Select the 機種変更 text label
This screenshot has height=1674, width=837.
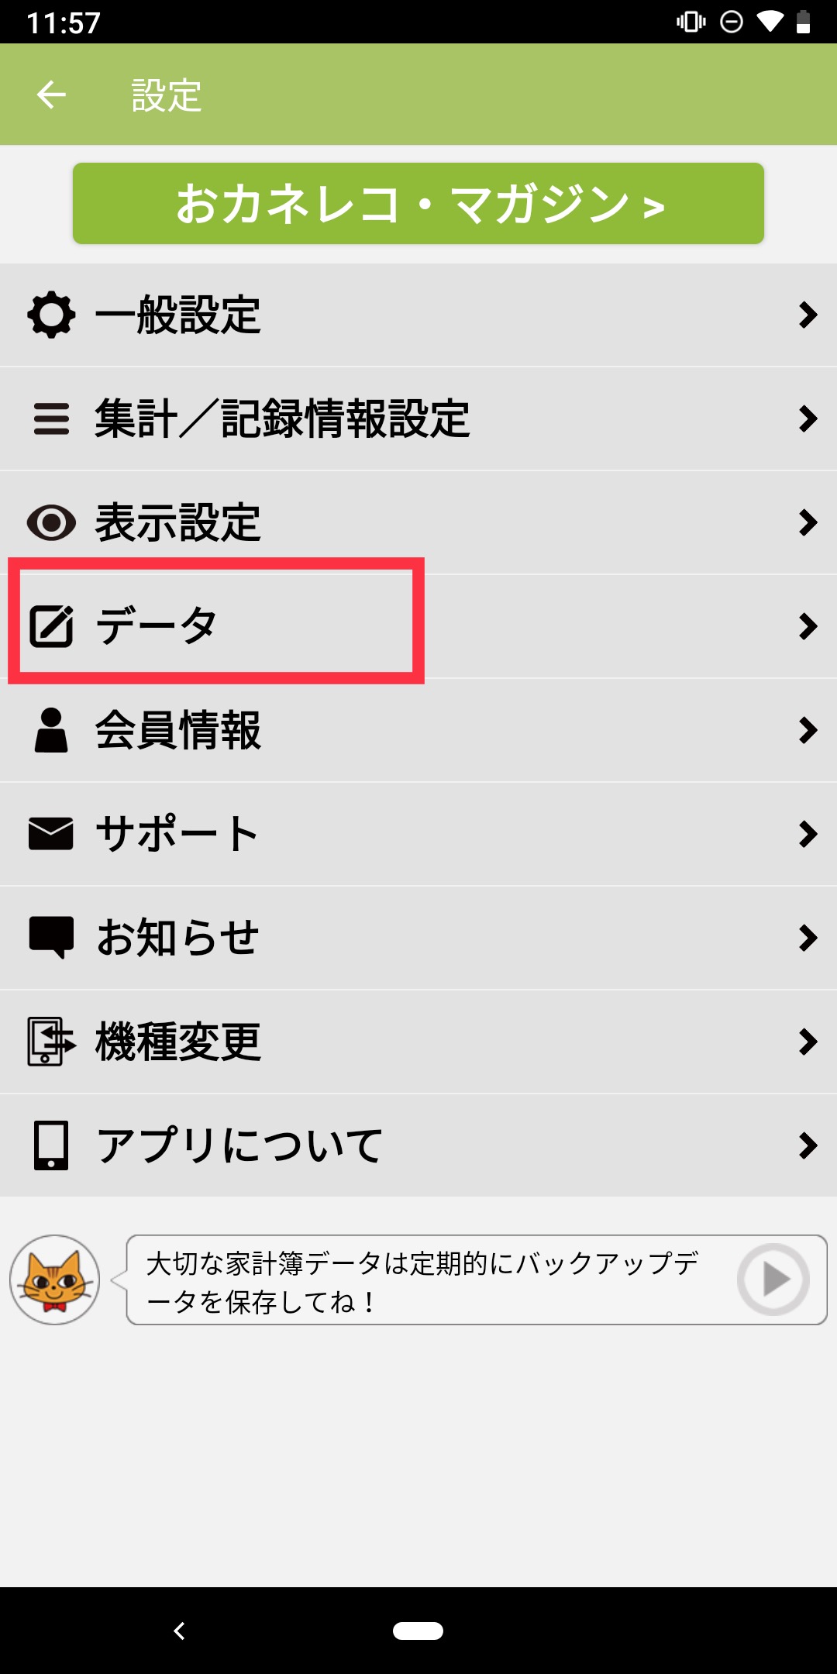(x=178, y=1042)
